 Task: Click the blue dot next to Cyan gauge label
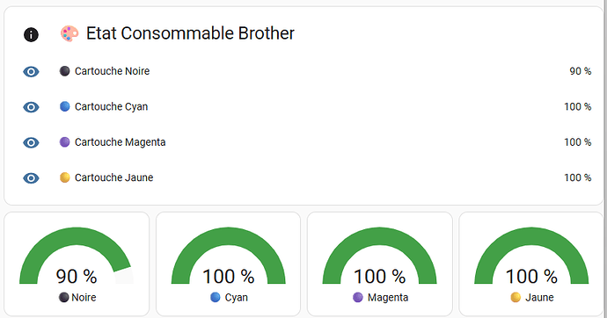click(216, 297)
